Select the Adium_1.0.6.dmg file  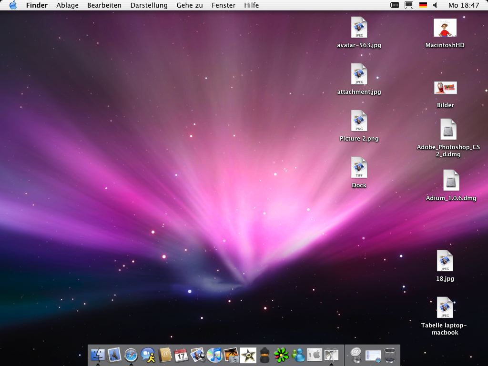[x=451, y=181]
